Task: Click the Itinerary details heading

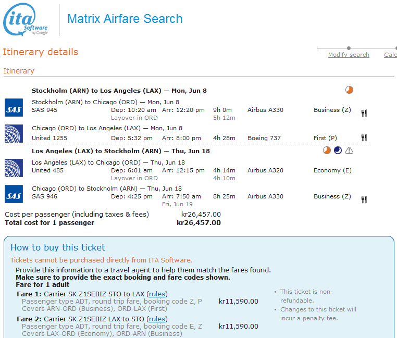Action: tap(40, 52)
